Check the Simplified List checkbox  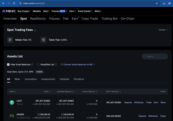coord(38,65)
